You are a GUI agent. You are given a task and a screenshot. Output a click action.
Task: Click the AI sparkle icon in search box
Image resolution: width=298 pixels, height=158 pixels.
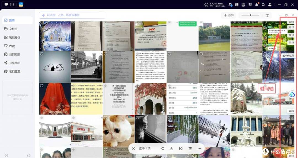pos(44,15)
